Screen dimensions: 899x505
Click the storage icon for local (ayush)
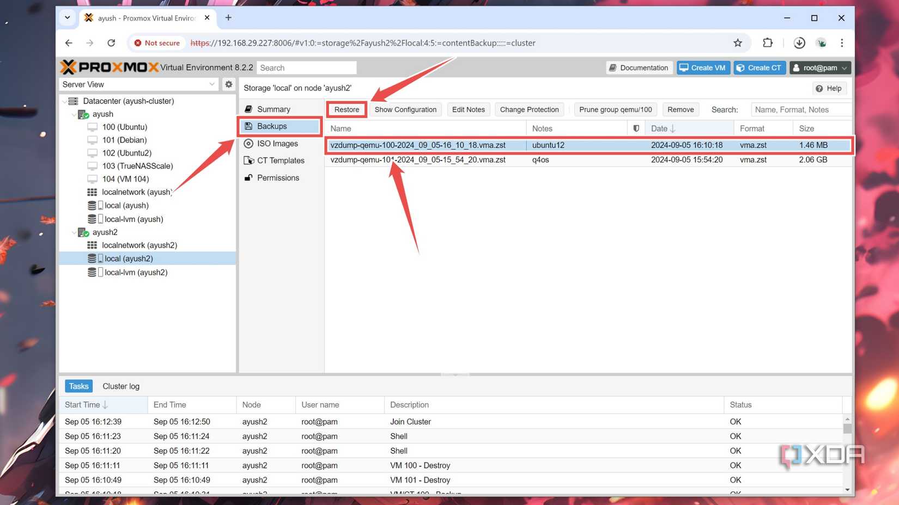tap(95, 206)
